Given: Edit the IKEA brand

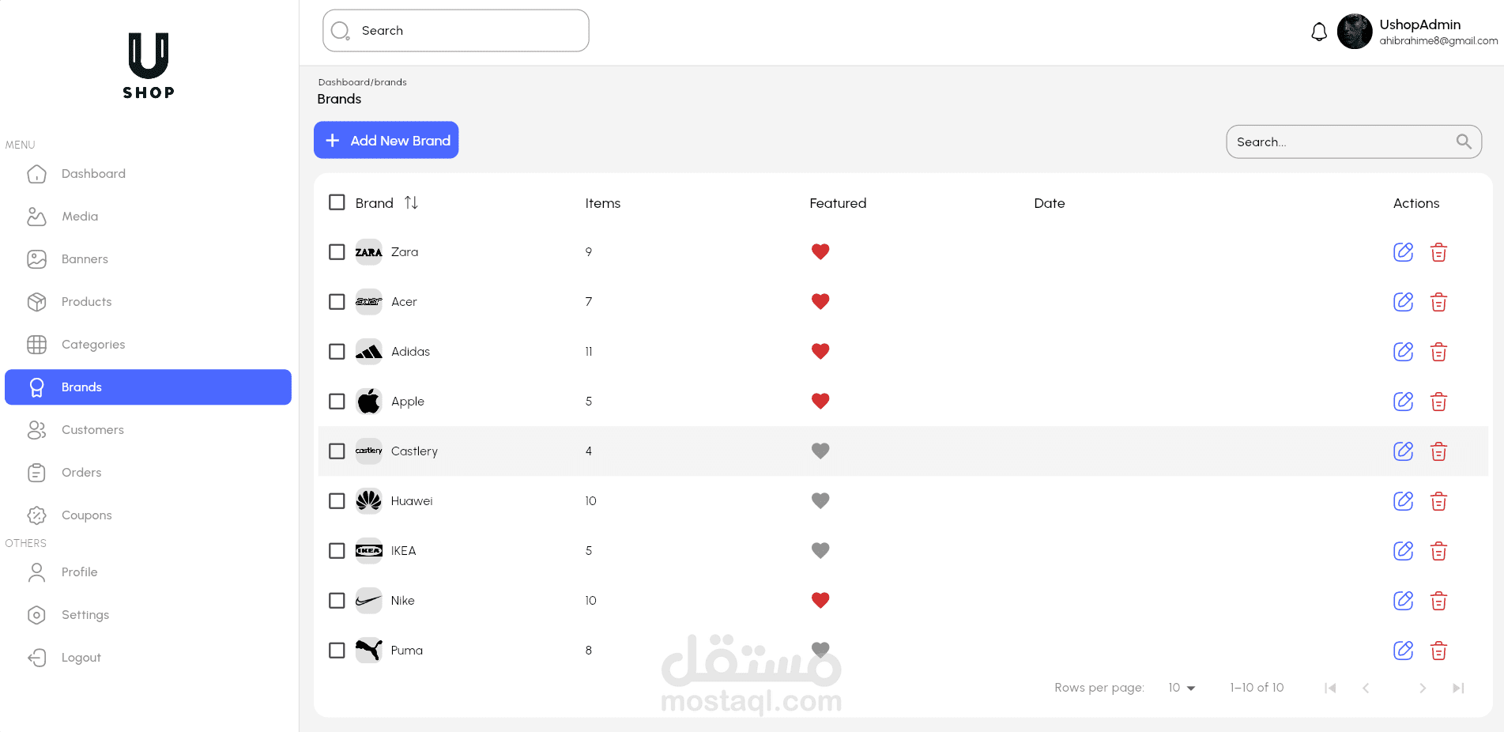Looking at the screenshot, I should [1403, 551].
